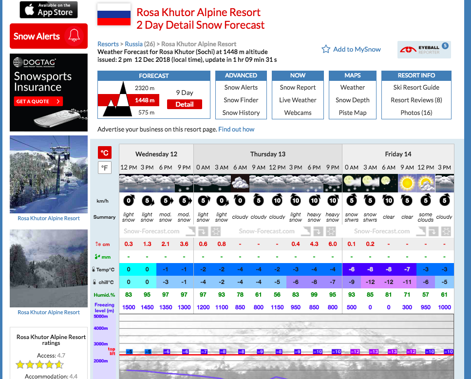
Task: Click the wind icon for Friday 6 AM
Action: 388,200
